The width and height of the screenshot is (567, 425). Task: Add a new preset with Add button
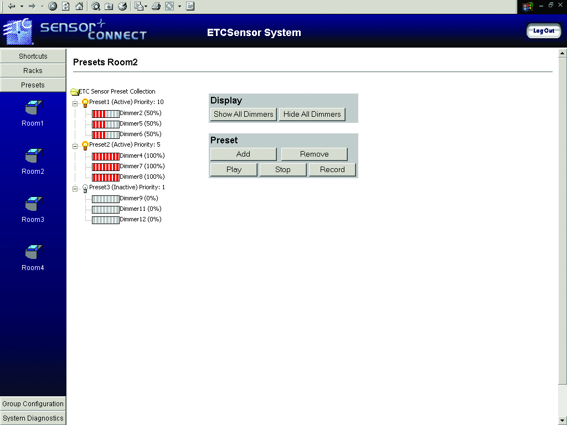click(x=244, y=154)
